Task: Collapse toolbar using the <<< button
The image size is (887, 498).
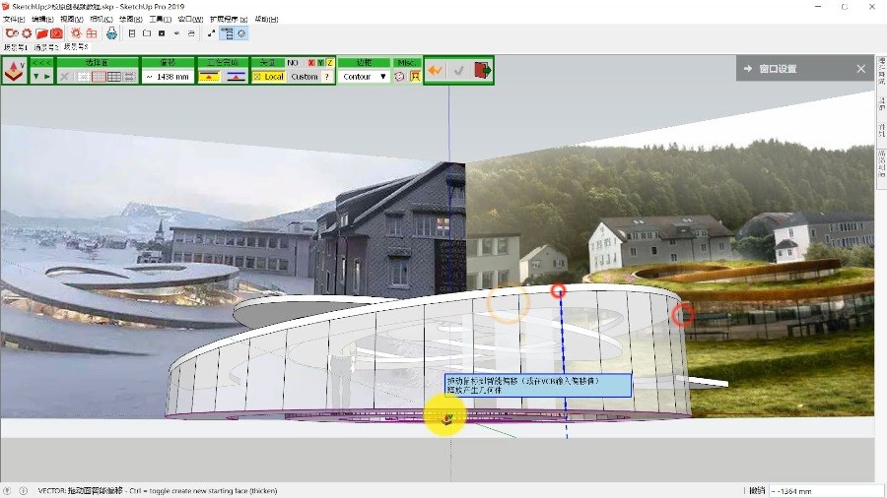Action: coord(41,63)
